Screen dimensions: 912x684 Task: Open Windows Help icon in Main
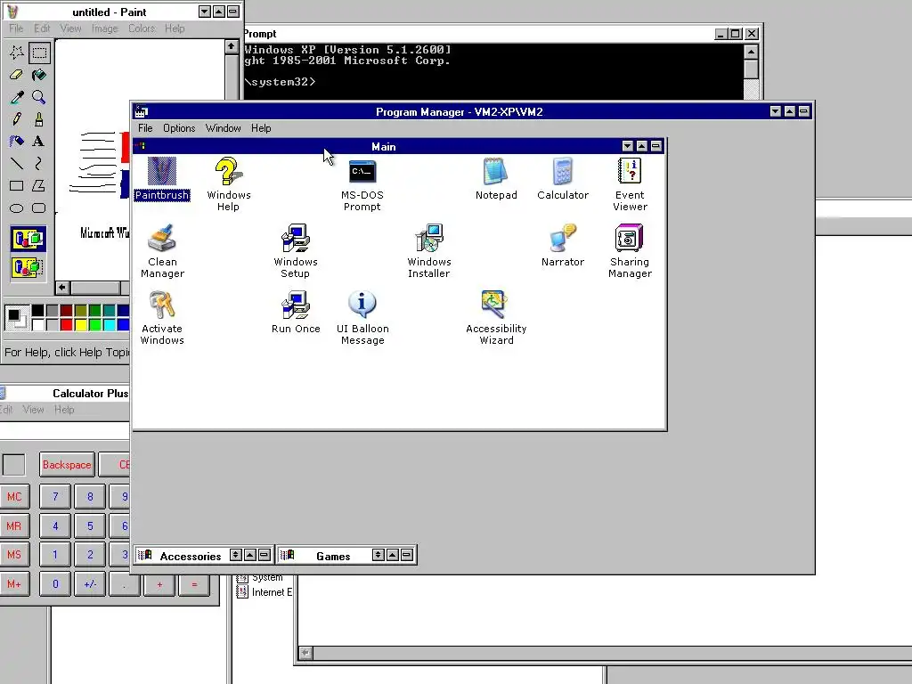pyautogui.click(x=229, y=183)
